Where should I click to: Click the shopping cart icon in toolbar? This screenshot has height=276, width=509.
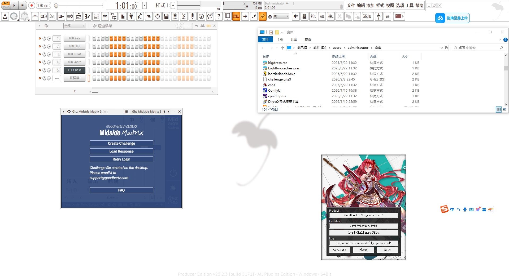pyautogui.click(x=387, y=16)
